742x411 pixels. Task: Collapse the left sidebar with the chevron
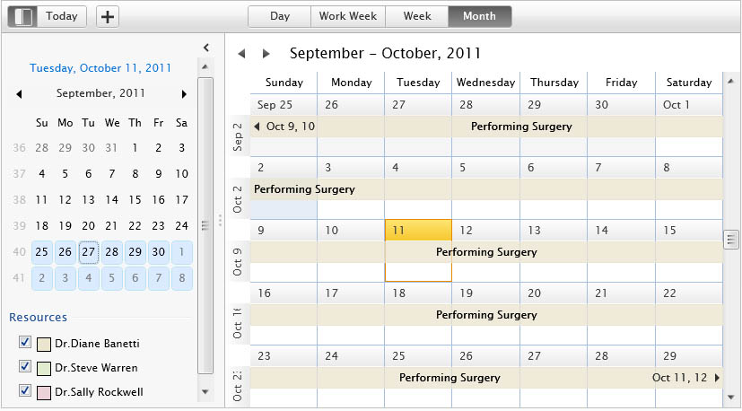pyautogui.click(x=205, y=48)
